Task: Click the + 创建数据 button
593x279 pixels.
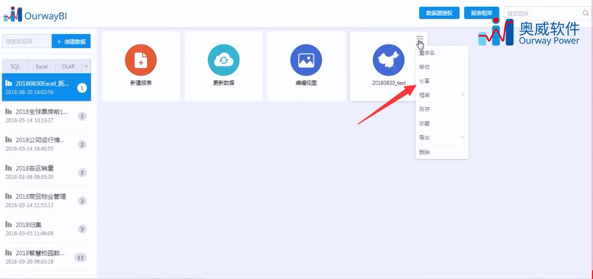Action: click(x=71, y=41)
